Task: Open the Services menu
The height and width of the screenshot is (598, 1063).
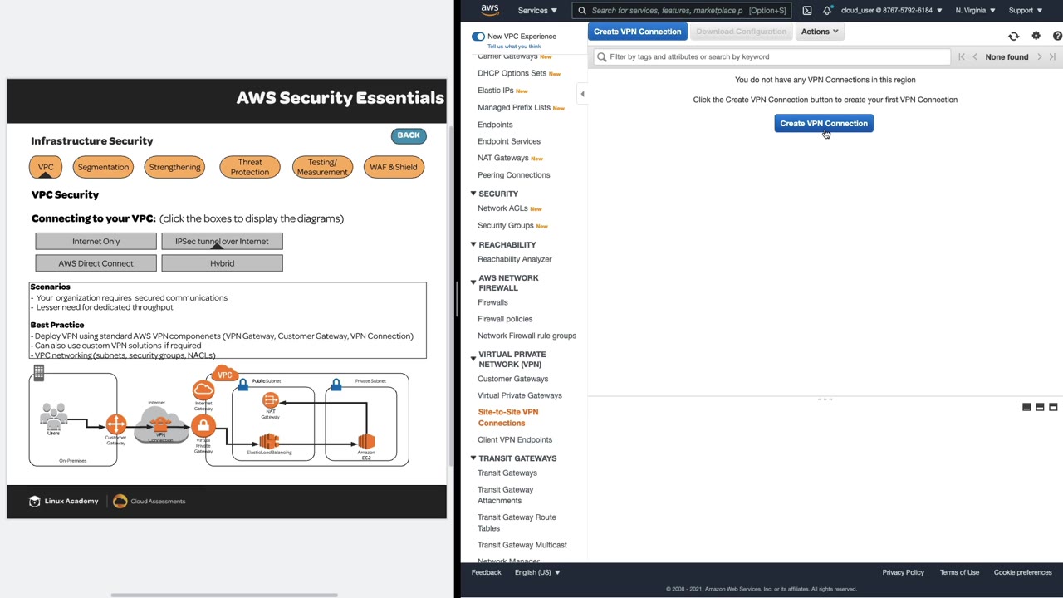Action: coord(537,11)
